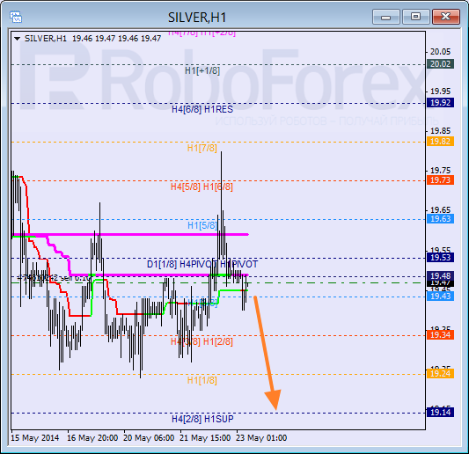Click the chart window icon in title bar
The height and width of the screenshot is (454, 469).
point(16,17)
